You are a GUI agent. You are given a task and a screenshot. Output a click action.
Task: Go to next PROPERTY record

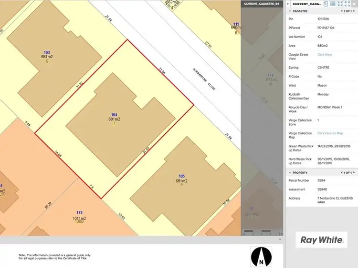(x=354, y=172)
